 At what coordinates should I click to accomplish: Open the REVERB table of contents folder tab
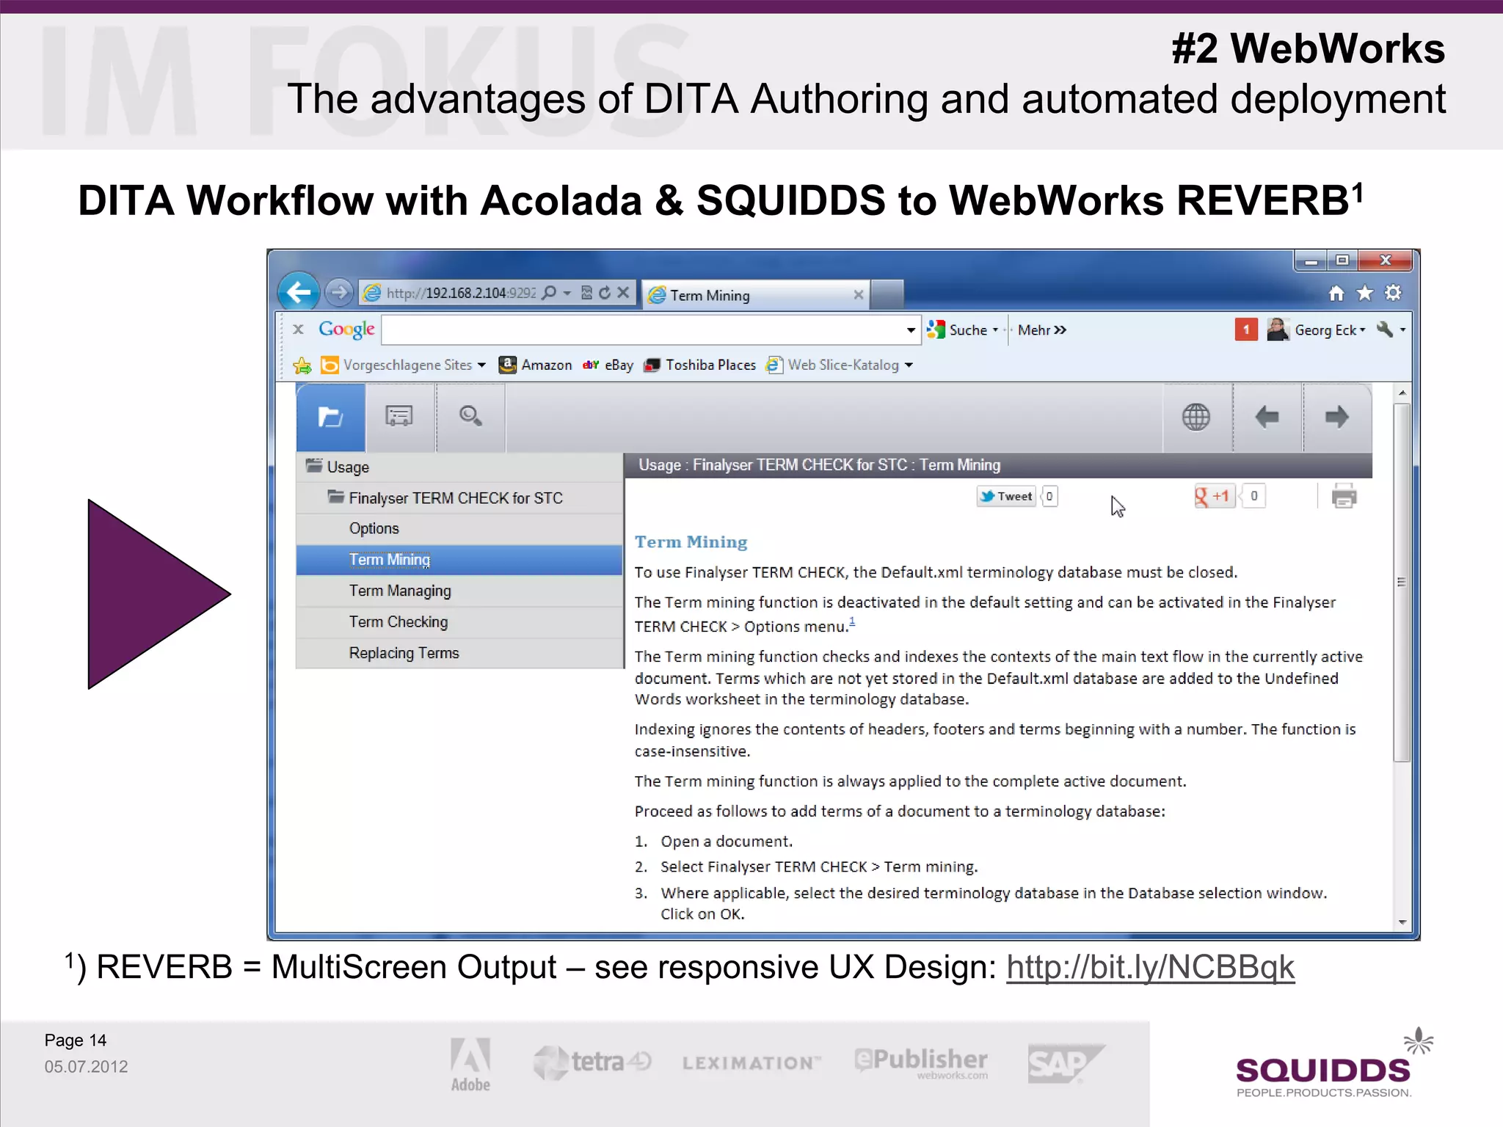coord(330,417)
